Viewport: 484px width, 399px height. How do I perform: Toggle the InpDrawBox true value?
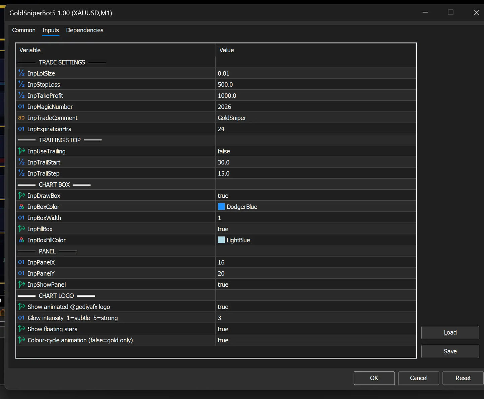click(316, 196)
